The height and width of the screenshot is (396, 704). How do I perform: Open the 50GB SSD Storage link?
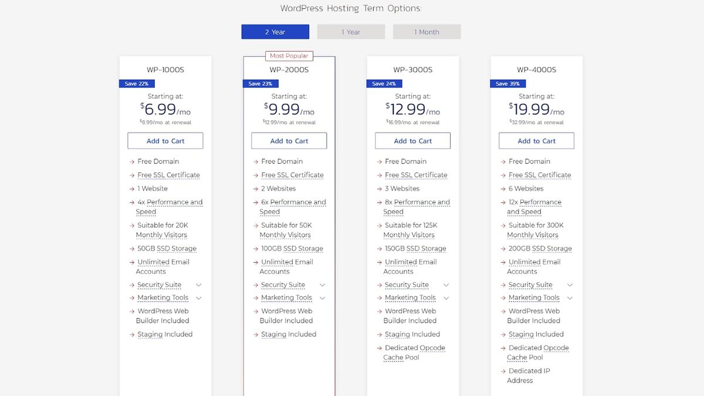(166, 248)
